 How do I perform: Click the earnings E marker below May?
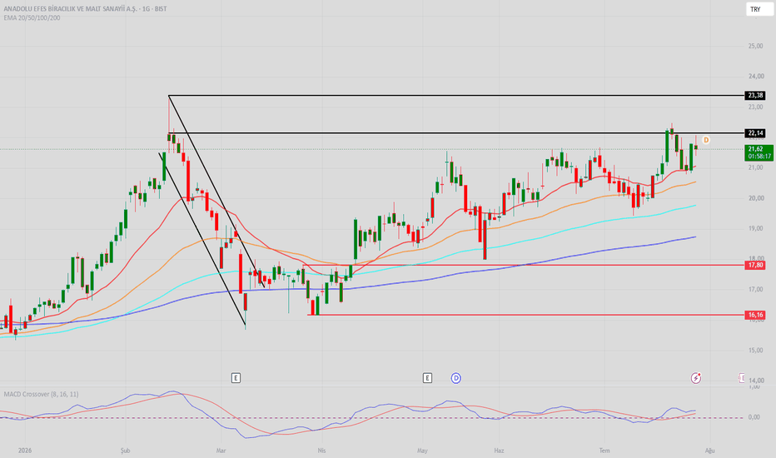428,378
